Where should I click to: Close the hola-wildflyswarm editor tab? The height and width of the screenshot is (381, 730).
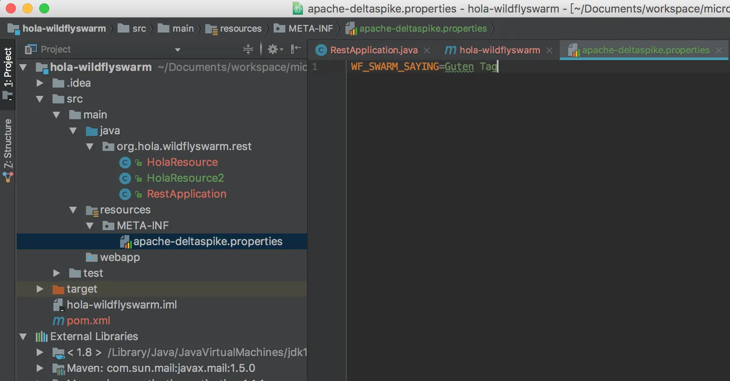pos(549,51)
